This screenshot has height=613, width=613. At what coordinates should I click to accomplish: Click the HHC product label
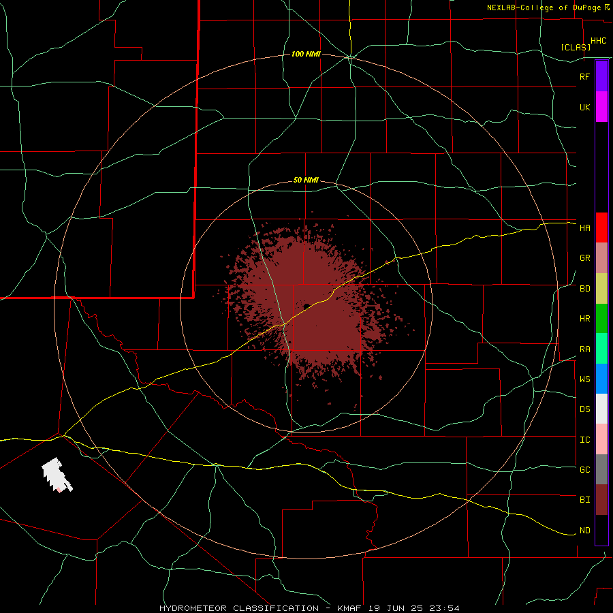tap(598, 41)
